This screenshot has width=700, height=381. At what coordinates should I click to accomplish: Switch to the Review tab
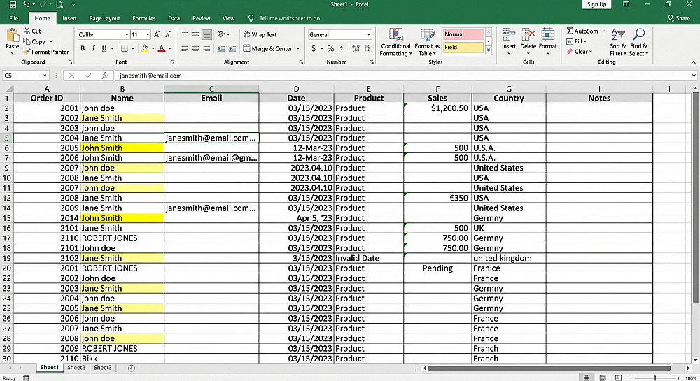tap(201, 18)
